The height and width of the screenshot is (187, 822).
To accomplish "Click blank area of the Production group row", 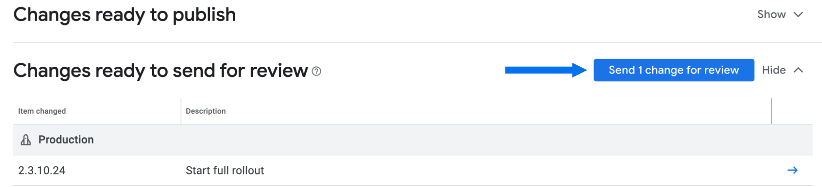I will coord(452,140).
